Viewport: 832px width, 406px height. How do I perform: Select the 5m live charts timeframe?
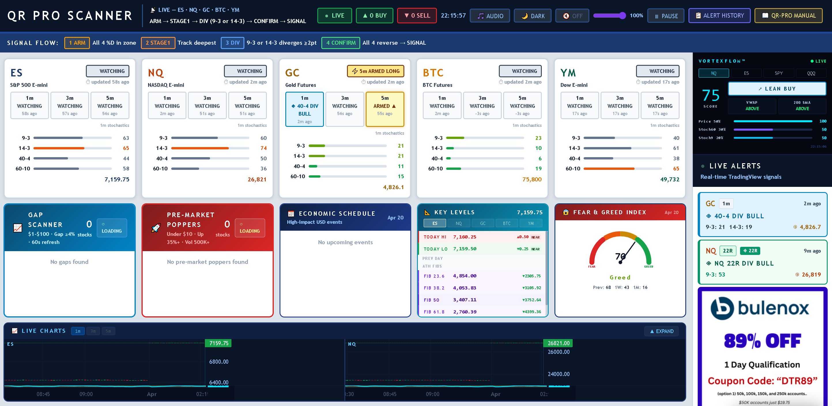108,331
